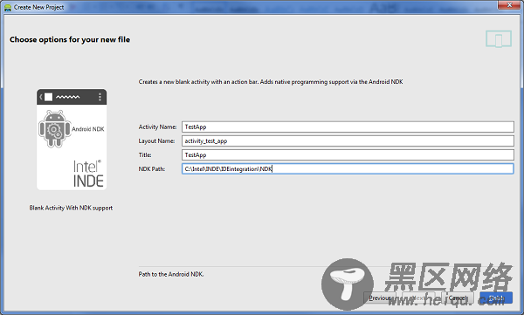The width and height of the screenshot is (524, 315).
Task: Click the NDK Path input field
Action: (x=348, y=169)
